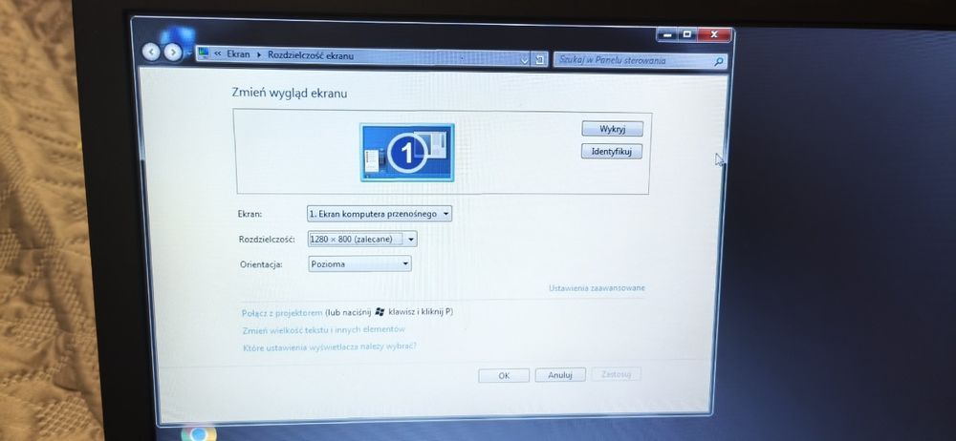
Task: Open Zmień wielkość tekstu i innych elementów link
Action: coord(324,330)
